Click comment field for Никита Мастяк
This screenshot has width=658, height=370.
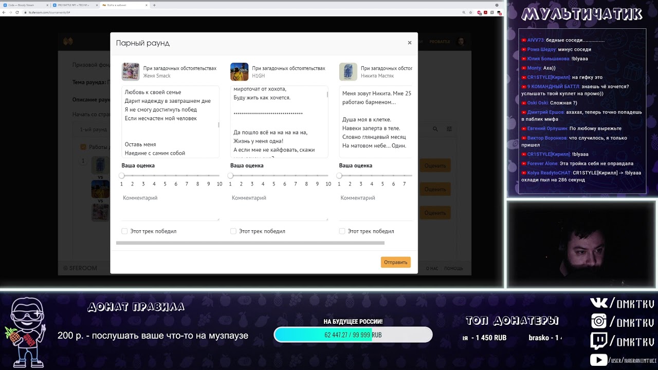click(x=376, y=207)
